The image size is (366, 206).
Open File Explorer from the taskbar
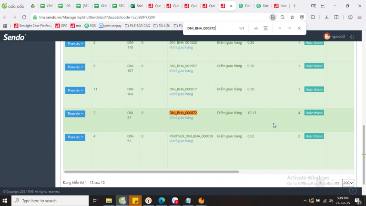[x=109, y=201]
